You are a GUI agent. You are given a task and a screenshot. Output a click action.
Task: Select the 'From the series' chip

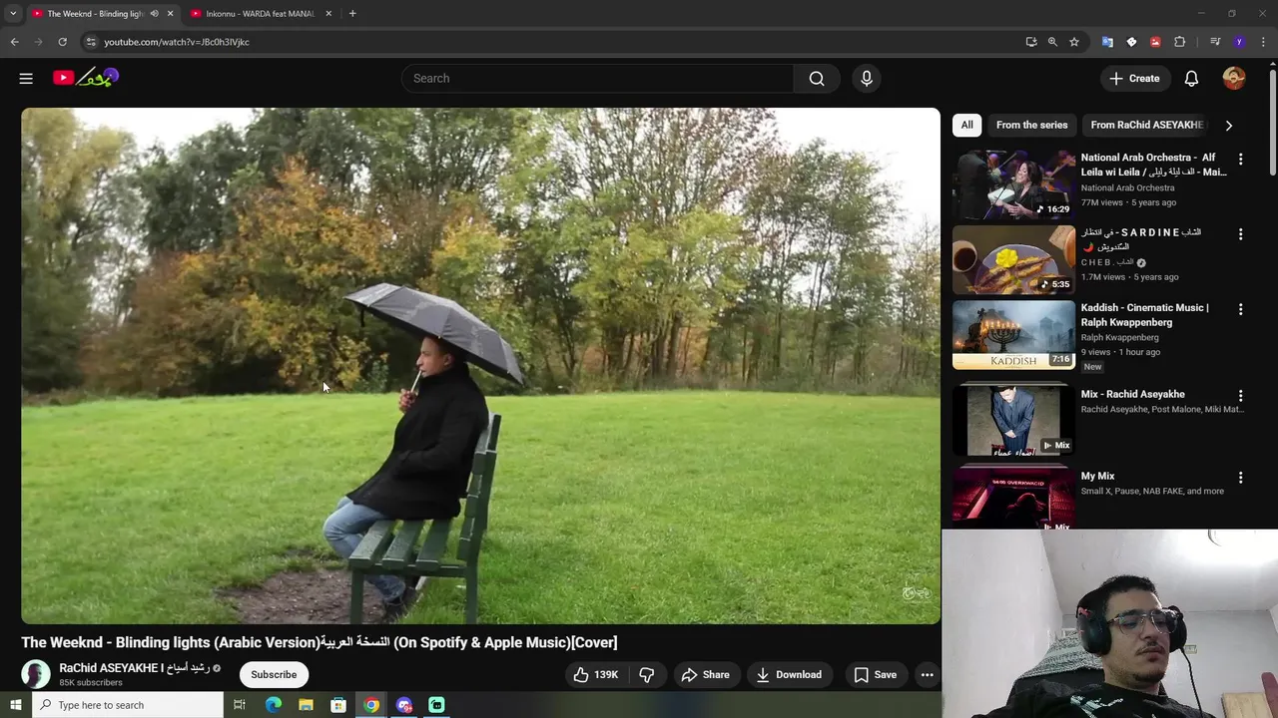point(1031,125)
